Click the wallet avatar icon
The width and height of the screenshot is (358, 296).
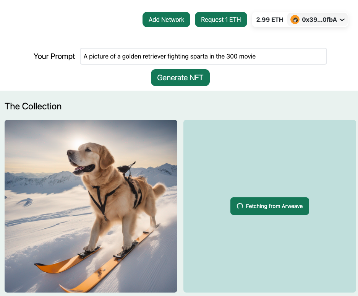[295, 20]
